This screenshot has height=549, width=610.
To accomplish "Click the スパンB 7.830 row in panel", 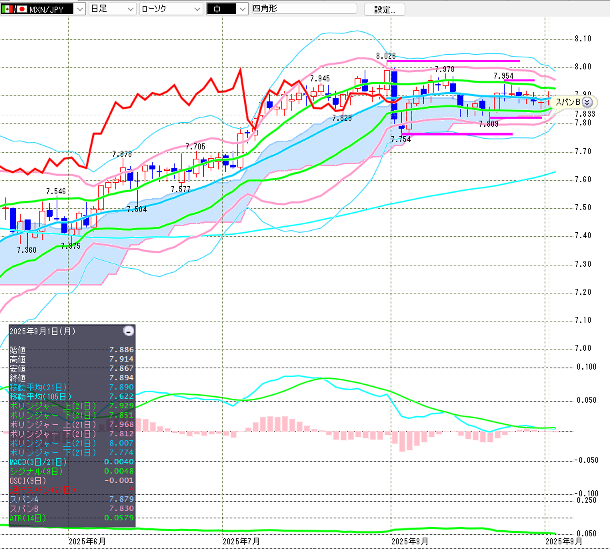I will click(x=71, y=508).
